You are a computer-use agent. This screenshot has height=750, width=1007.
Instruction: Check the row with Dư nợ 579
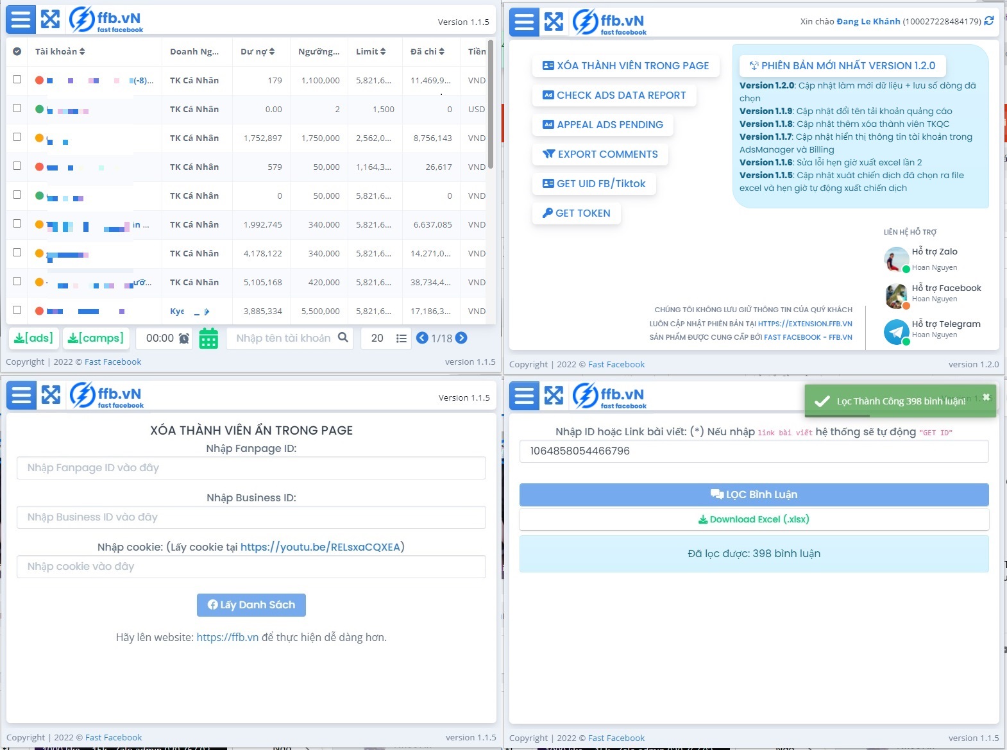[x=17, y=166]
